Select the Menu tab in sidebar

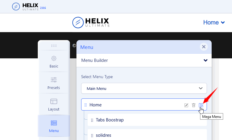click(x=54, y=126)
